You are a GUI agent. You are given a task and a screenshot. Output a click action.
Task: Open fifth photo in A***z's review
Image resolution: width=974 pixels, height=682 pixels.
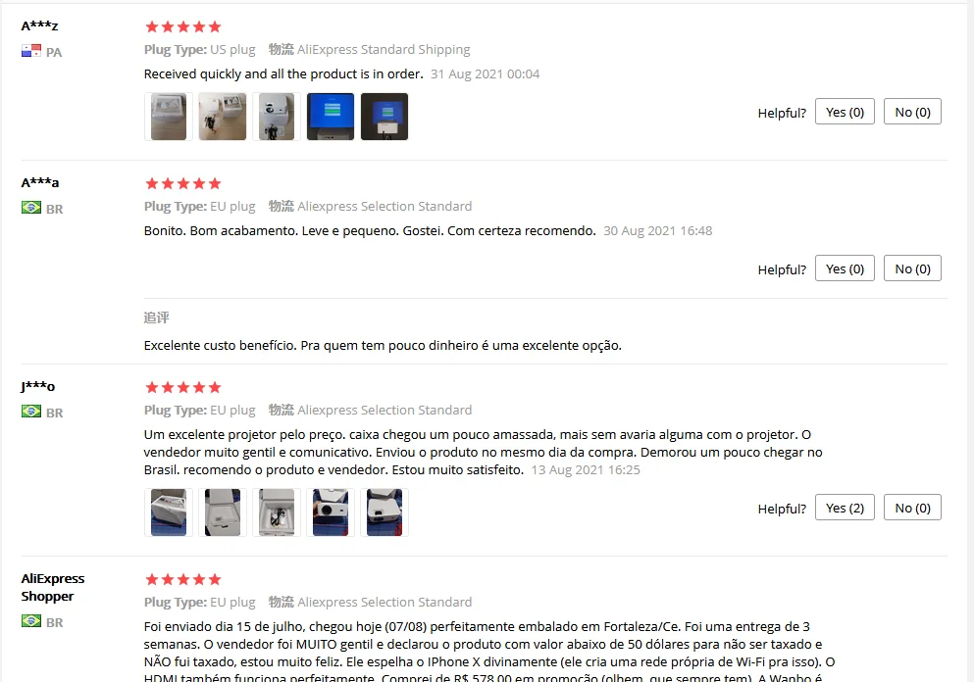pyautogui.click(x=384, y=117)
